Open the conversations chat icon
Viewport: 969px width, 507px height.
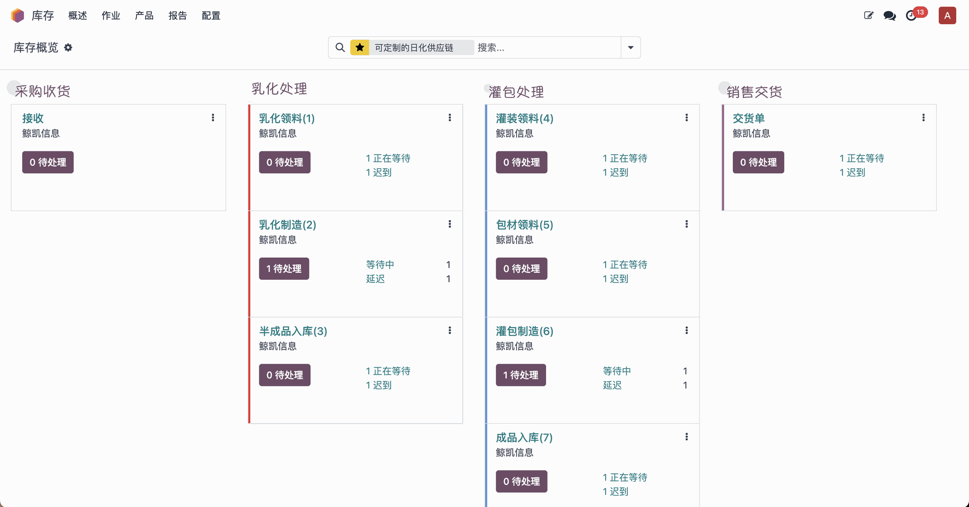(889, 16)
